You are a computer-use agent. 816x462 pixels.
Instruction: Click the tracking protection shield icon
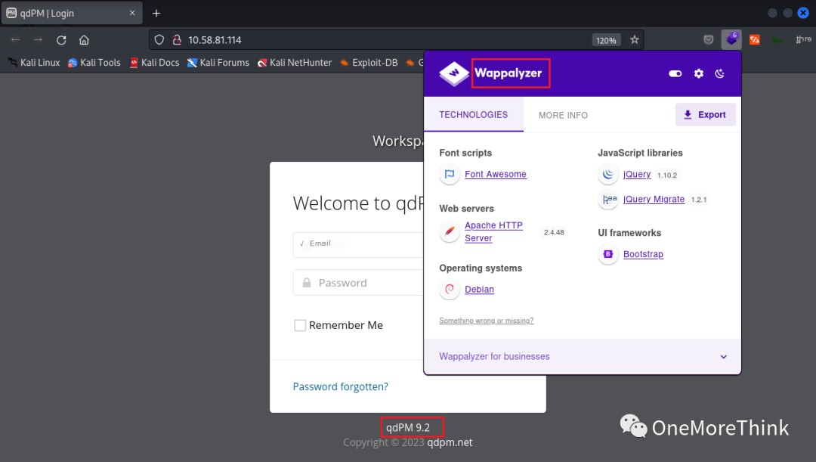[159, 40]
